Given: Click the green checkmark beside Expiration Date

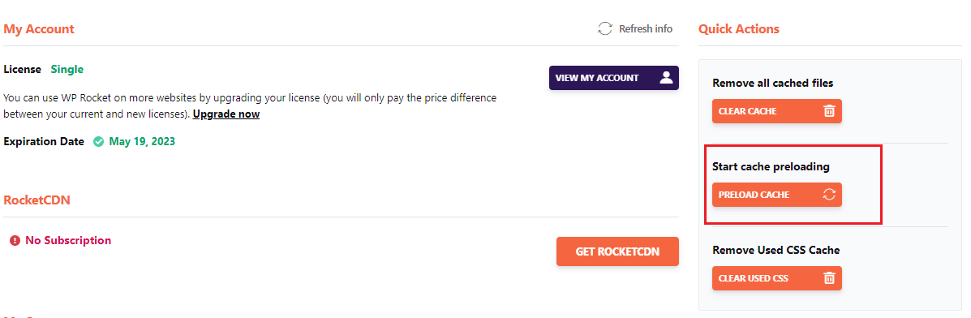Looking at the screenshot, I should pyautogui.click(x=98, y=141).
